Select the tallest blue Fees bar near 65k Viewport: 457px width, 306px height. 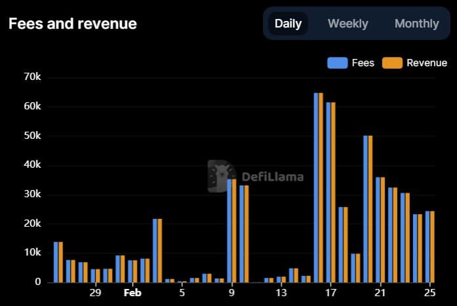(x=316, y=187)
